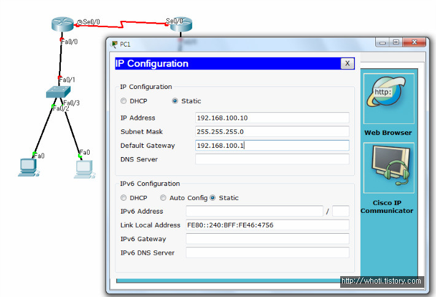Click the PC1 window title icon
Viewport: 436px width, 297px height.
point(114,44)
